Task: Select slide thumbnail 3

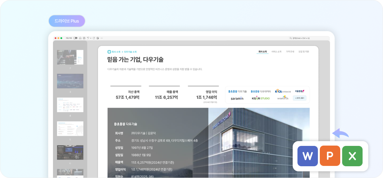Action: (70, 81)
